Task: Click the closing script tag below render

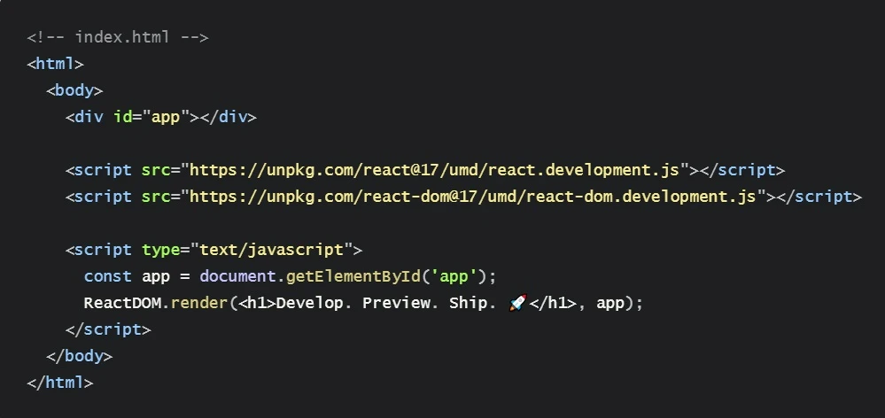Action: point(108,329)
